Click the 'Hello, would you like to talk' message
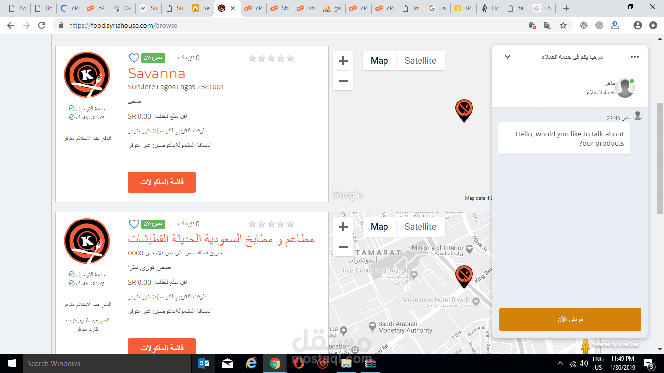 (564, 138)
